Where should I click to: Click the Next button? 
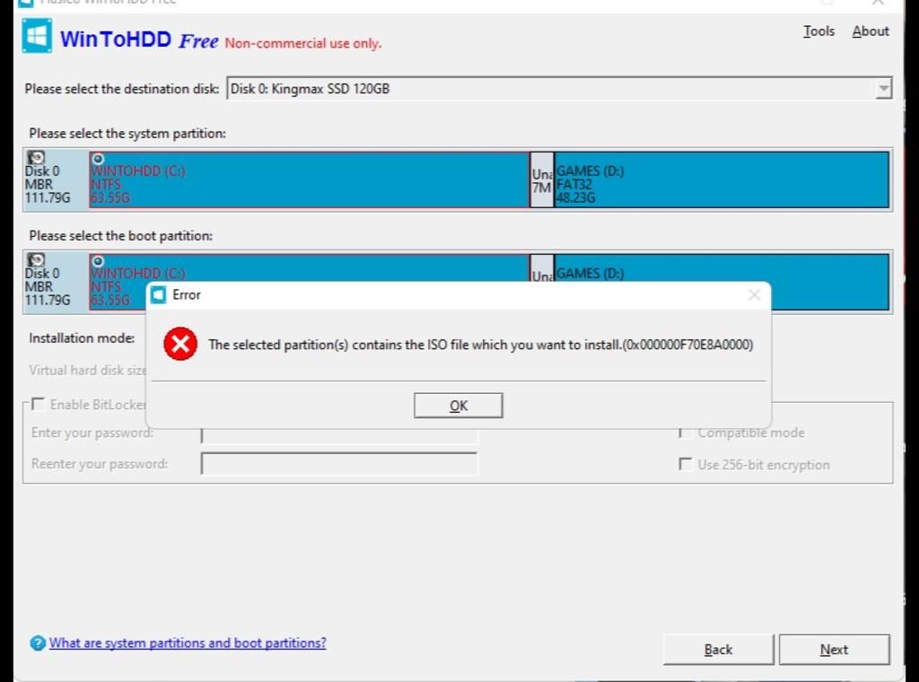tap(834, 649)
